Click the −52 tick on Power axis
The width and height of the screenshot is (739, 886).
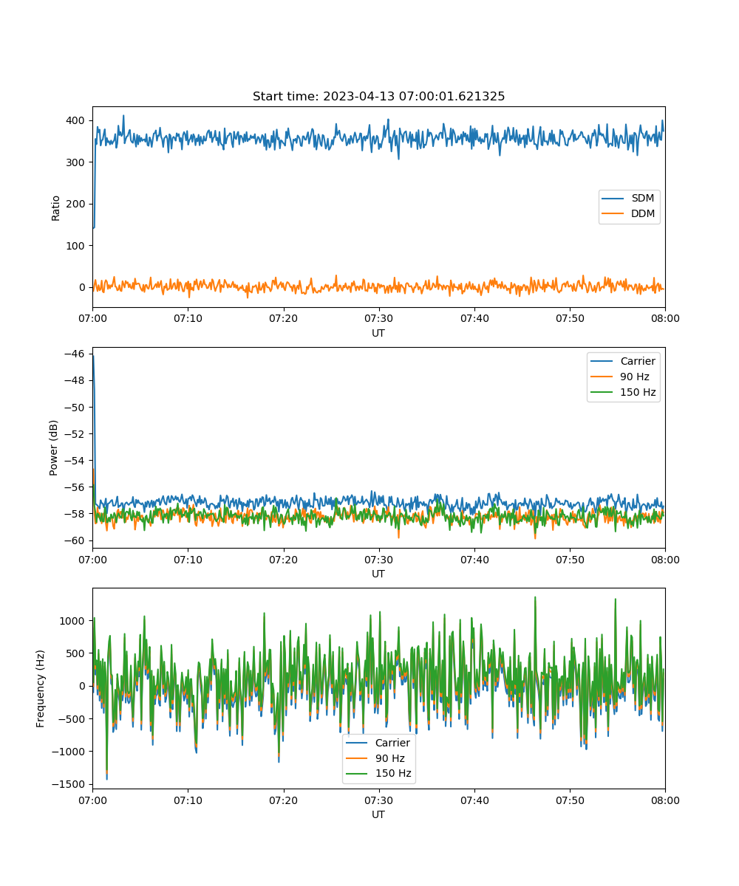click(75, 433)
